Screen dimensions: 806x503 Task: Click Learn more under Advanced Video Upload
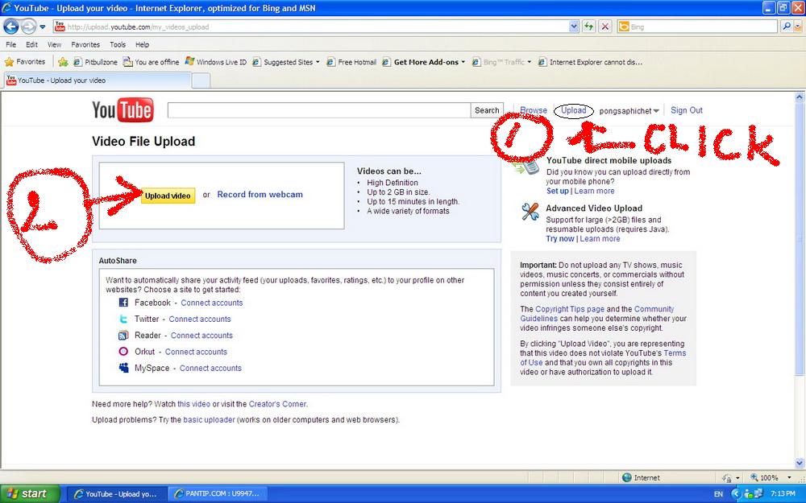600,239
